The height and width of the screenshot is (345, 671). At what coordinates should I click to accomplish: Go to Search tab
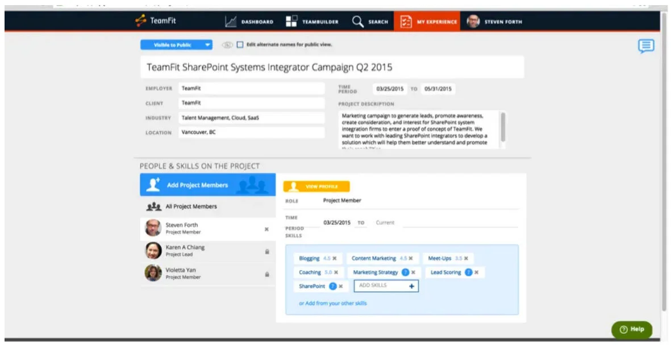coord(370,22)
